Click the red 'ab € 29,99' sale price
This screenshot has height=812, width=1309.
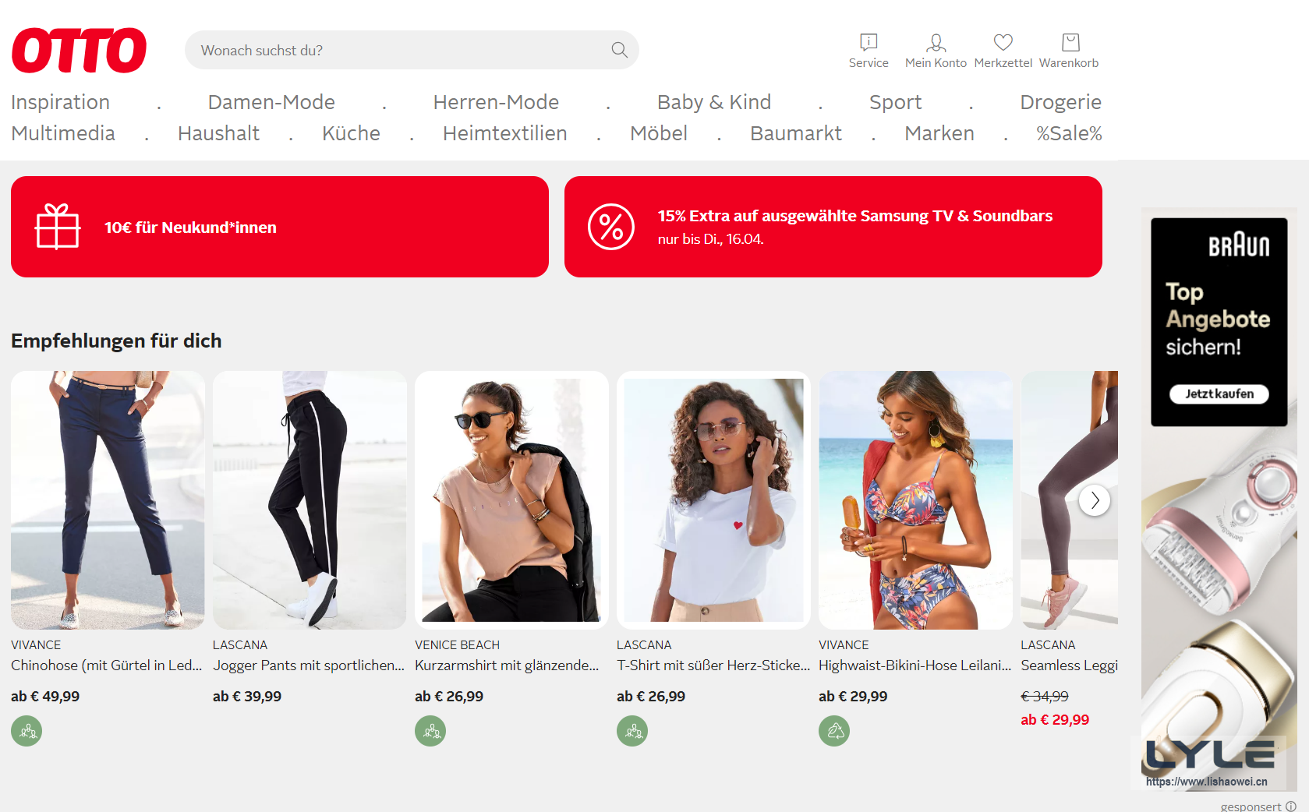1055,720
